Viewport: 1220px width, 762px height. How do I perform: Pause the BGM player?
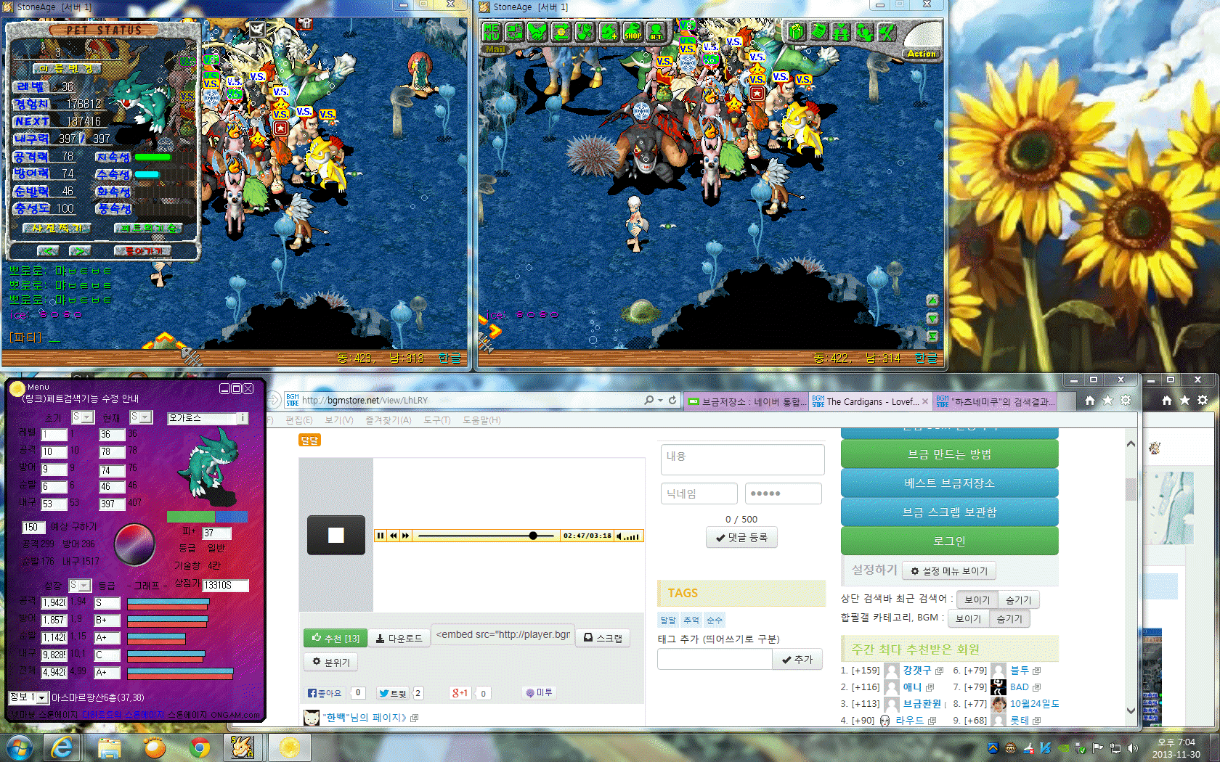tap(381, 536)
